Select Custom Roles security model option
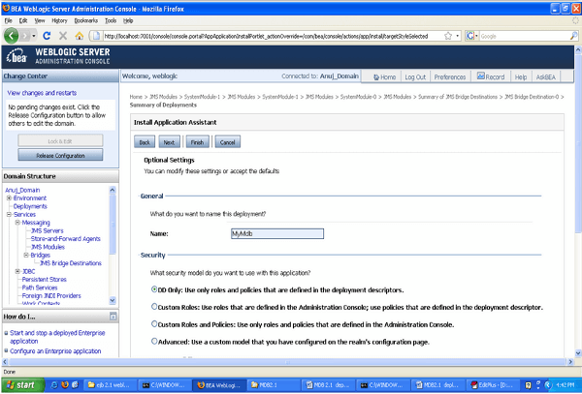Image resolution: width=582 pixels, height=394 pixels. point(155,306)
